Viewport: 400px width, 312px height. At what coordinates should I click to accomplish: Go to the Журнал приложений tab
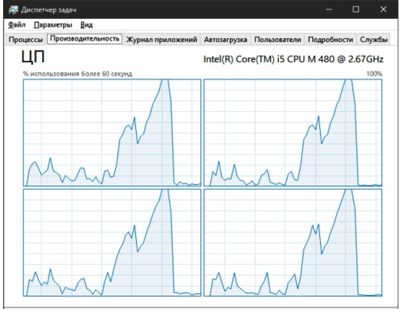click(161, 39)
